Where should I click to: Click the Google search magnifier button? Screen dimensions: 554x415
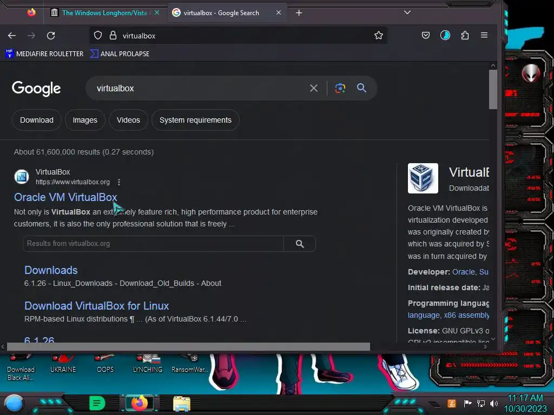click(x=361, y=88)
